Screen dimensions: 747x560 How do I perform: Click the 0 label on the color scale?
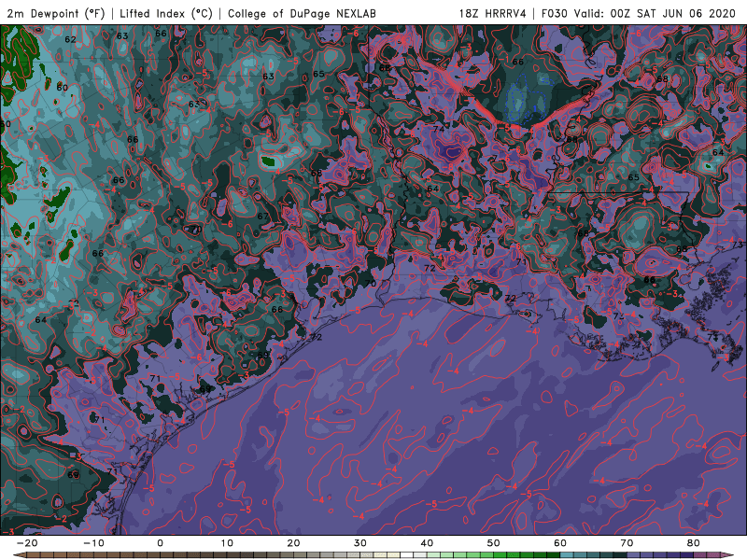[160, 543]
